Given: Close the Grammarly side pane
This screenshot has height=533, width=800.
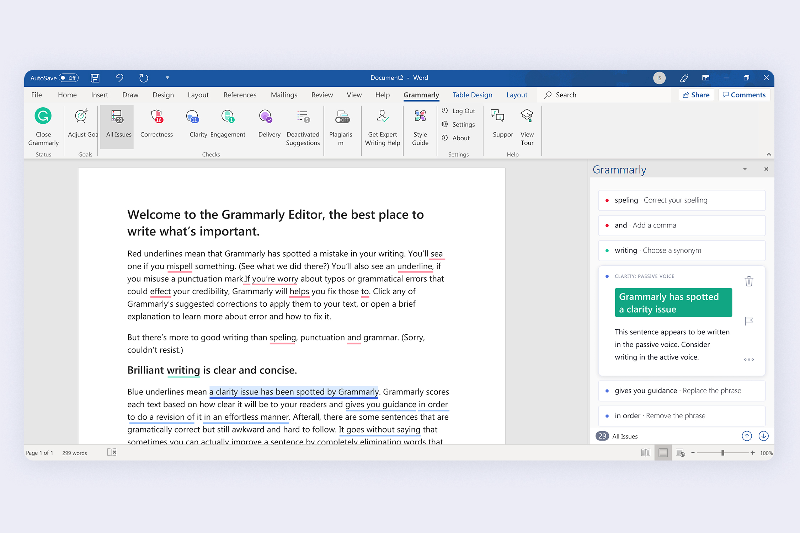Looking at the screenshot, I should click(x=766, y=169).
